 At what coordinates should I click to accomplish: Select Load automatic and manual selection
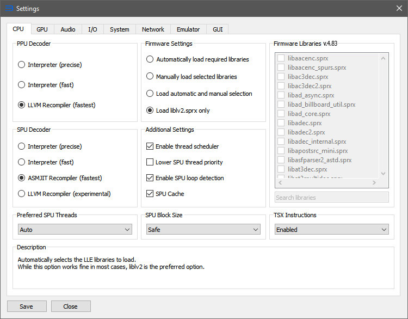(199, 94)
